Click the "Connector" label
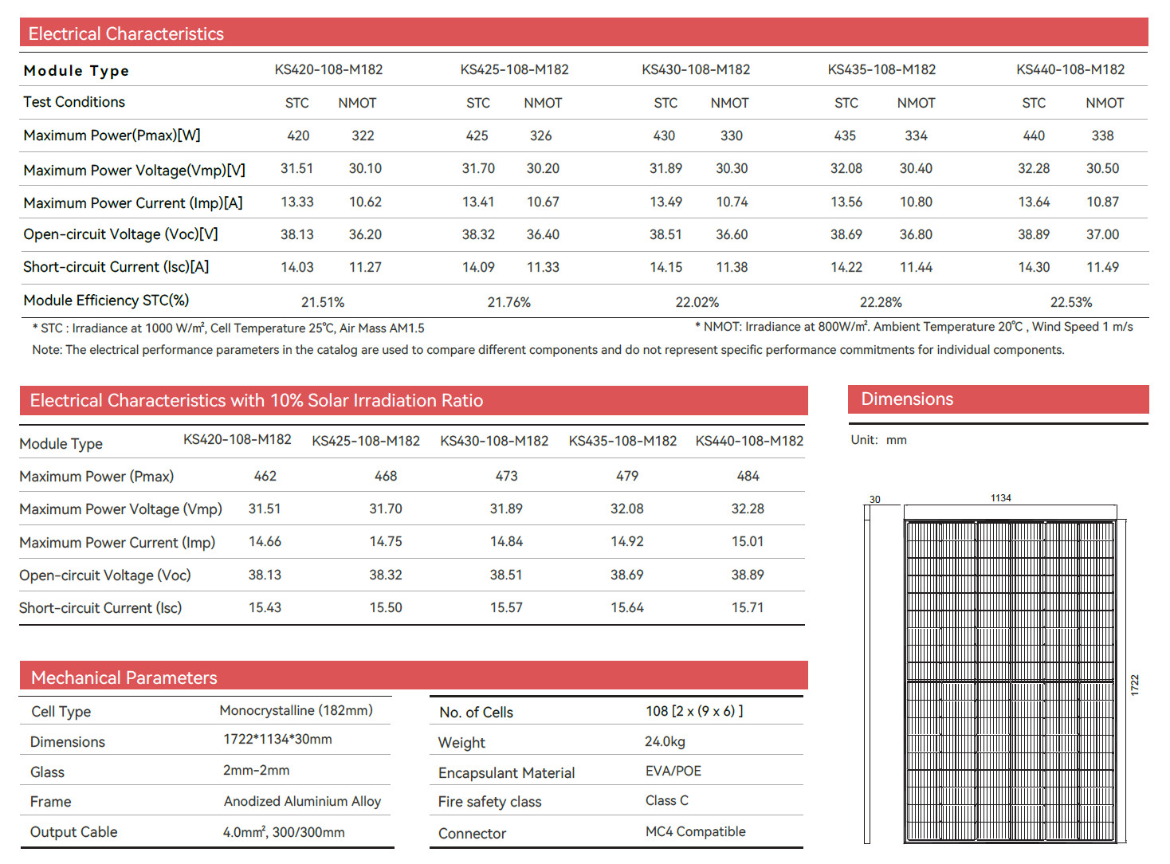This screenshot has height=864, width=1170. coord(472,834)
